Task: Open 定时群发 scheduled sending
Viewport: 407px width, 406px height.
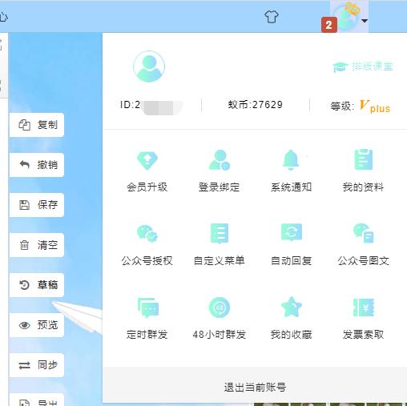Action: [147, 319]
